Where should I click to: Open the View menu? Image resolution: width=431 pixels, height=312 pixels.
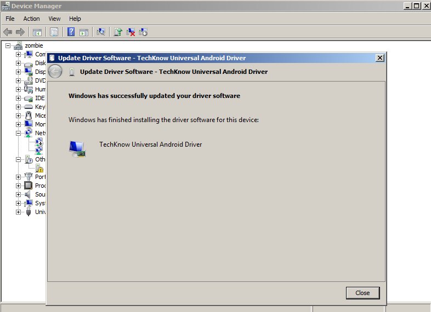pyautogui.click(x=54, y=19)
